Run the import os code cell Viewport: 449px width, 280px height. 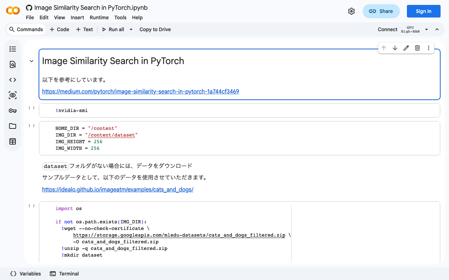(32, 206)
